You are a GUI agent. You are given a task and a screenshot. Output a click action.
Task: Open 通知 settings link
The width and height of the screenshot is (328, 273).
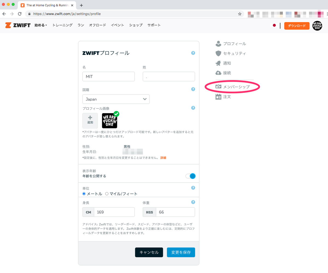pos(227,63)
